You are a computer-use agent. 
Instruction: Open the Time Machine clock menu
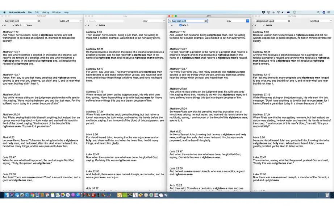pyautogui.click(x=295, y=12)
